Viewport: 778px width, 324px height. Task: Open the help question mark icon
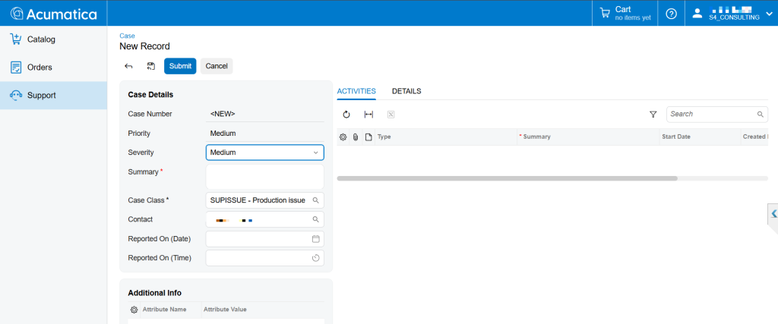(x=671, y=14)
